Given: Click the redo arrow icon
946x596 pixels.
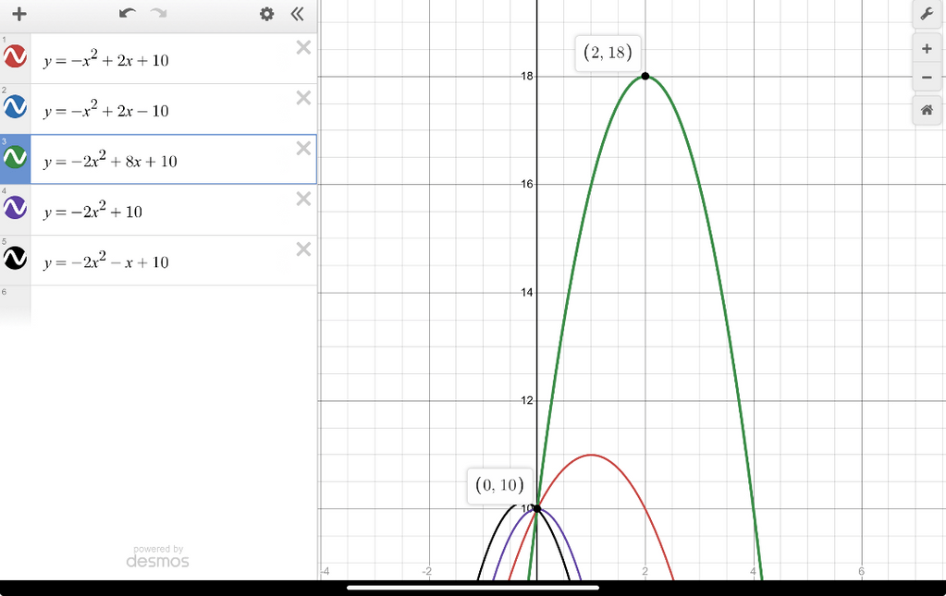Looking at the screenshot, I should coord(159,13).
